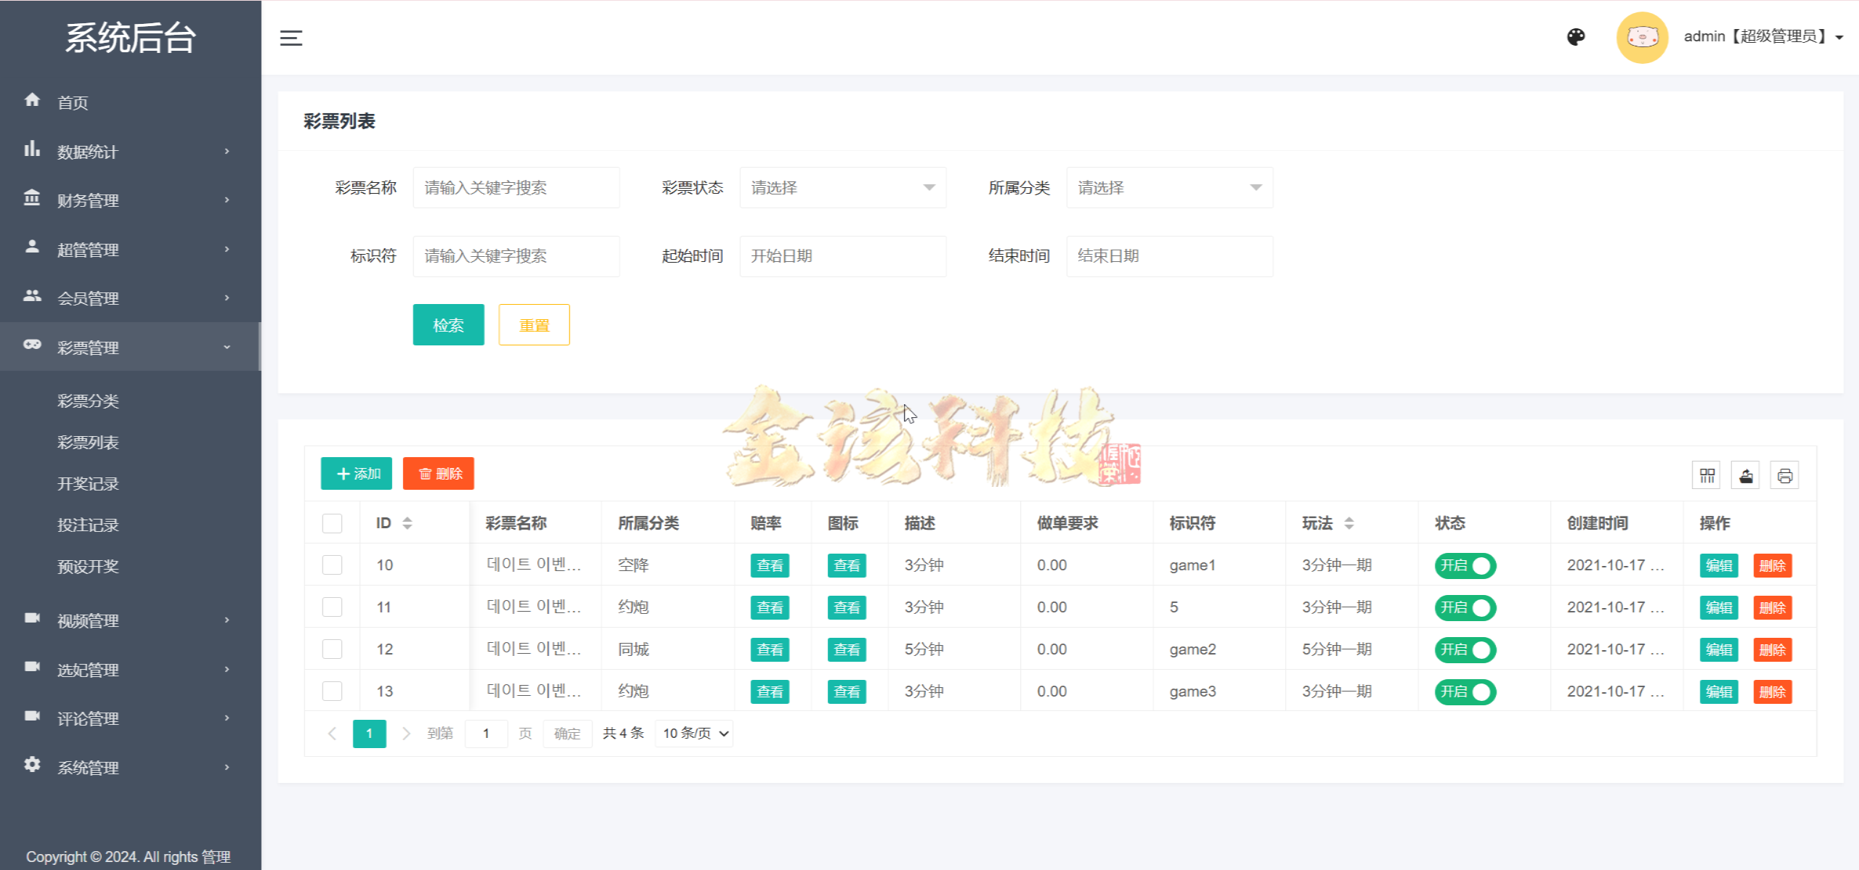The image size is (1859, 870).
Task: Click the export data icon above the table
Action: 1746,475
